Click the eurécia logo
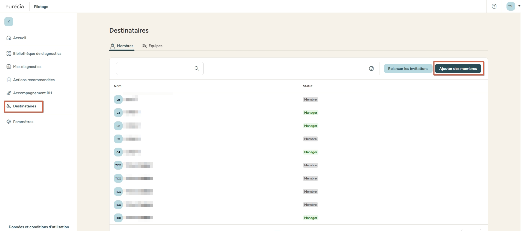Screen dimensions: 521x231 (15, 6)
